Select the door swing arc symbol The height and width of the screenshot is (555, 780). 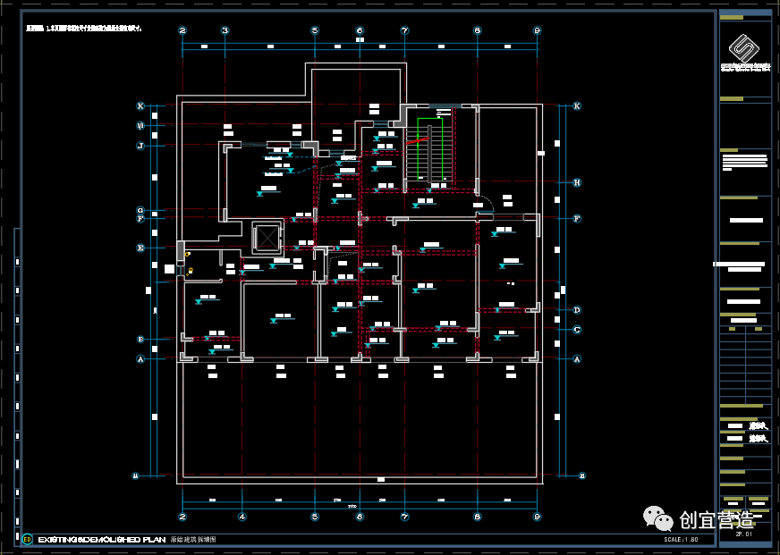tap(486, 205)
